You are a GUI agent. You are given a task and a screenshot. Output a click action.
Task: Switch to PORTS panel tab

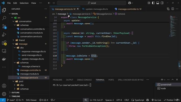click(x=111, y=80)
